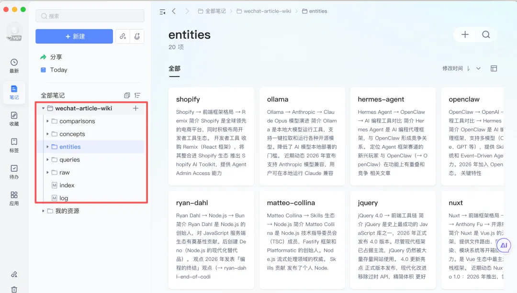Viewport: 517px width, 293px height.
Task: Open the 待办 (to-do) sidebar section
Action: point(14,172)
